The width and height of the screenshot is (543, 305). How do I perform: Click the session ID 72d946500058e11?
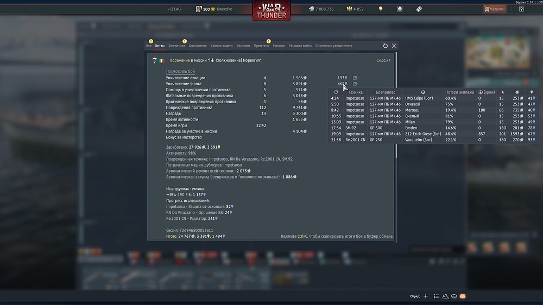pyautogui.click(x=196, y=230)
